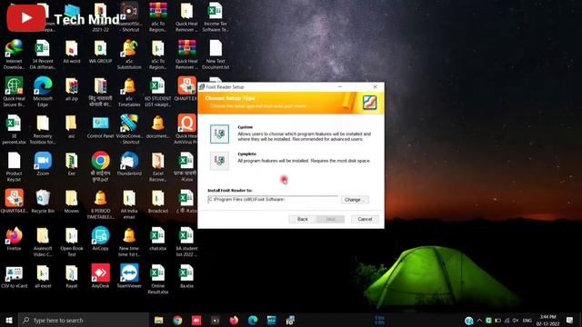Click the install location path field

point(273,200)
